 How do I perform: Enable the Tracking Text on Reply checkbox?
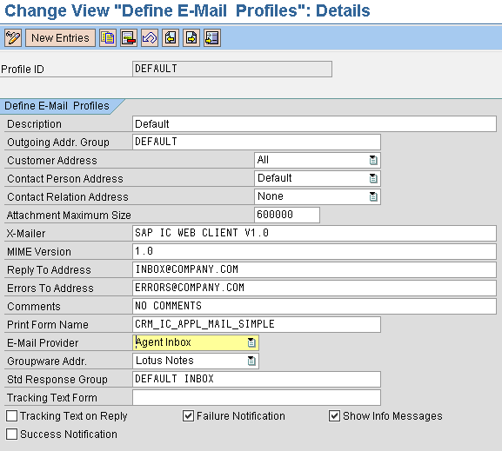tap(12, 416)
